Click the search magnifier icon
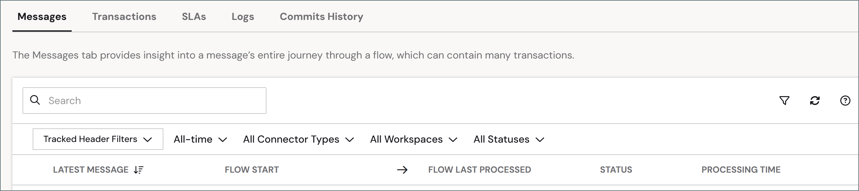 click(35, 100)
